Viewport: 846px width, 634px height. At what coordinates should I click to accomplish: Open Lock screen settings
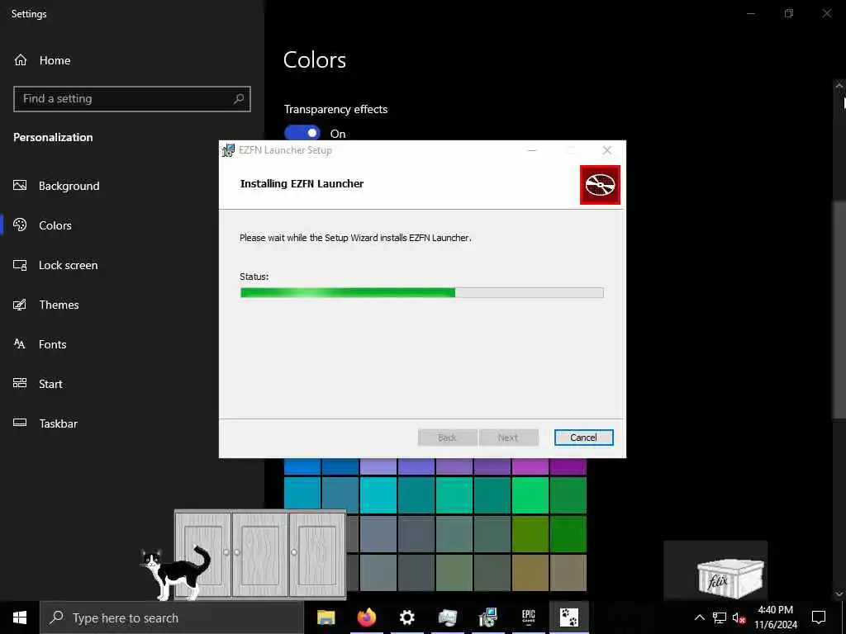68,265
